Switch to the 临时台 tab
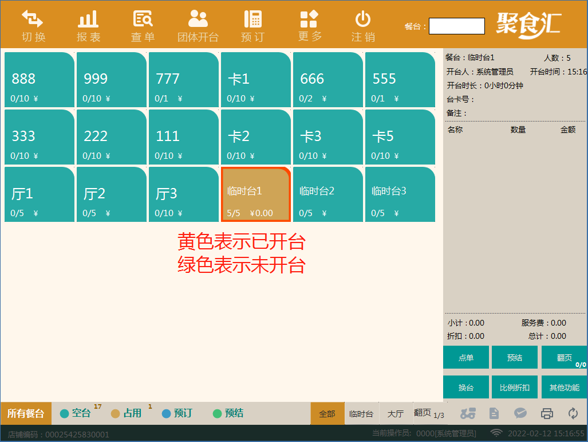 point(361,413)
